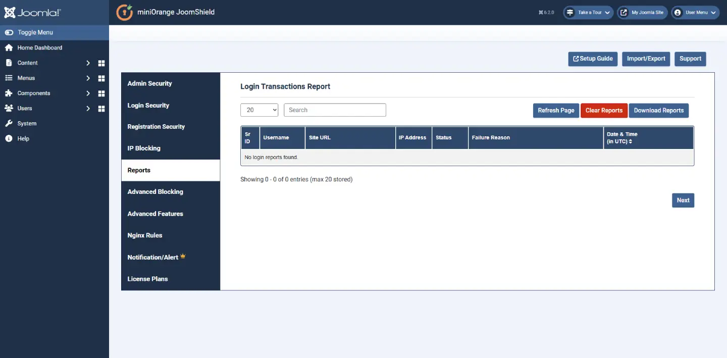Click the Site URL column header
The width and height of the screenshot is (727, 358).
(350, 138)
